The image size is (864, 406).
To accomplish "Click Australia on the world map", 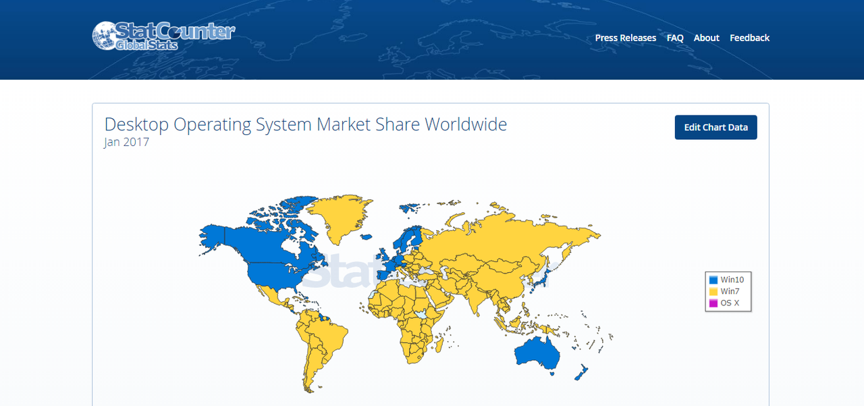I will pos(537,353).
